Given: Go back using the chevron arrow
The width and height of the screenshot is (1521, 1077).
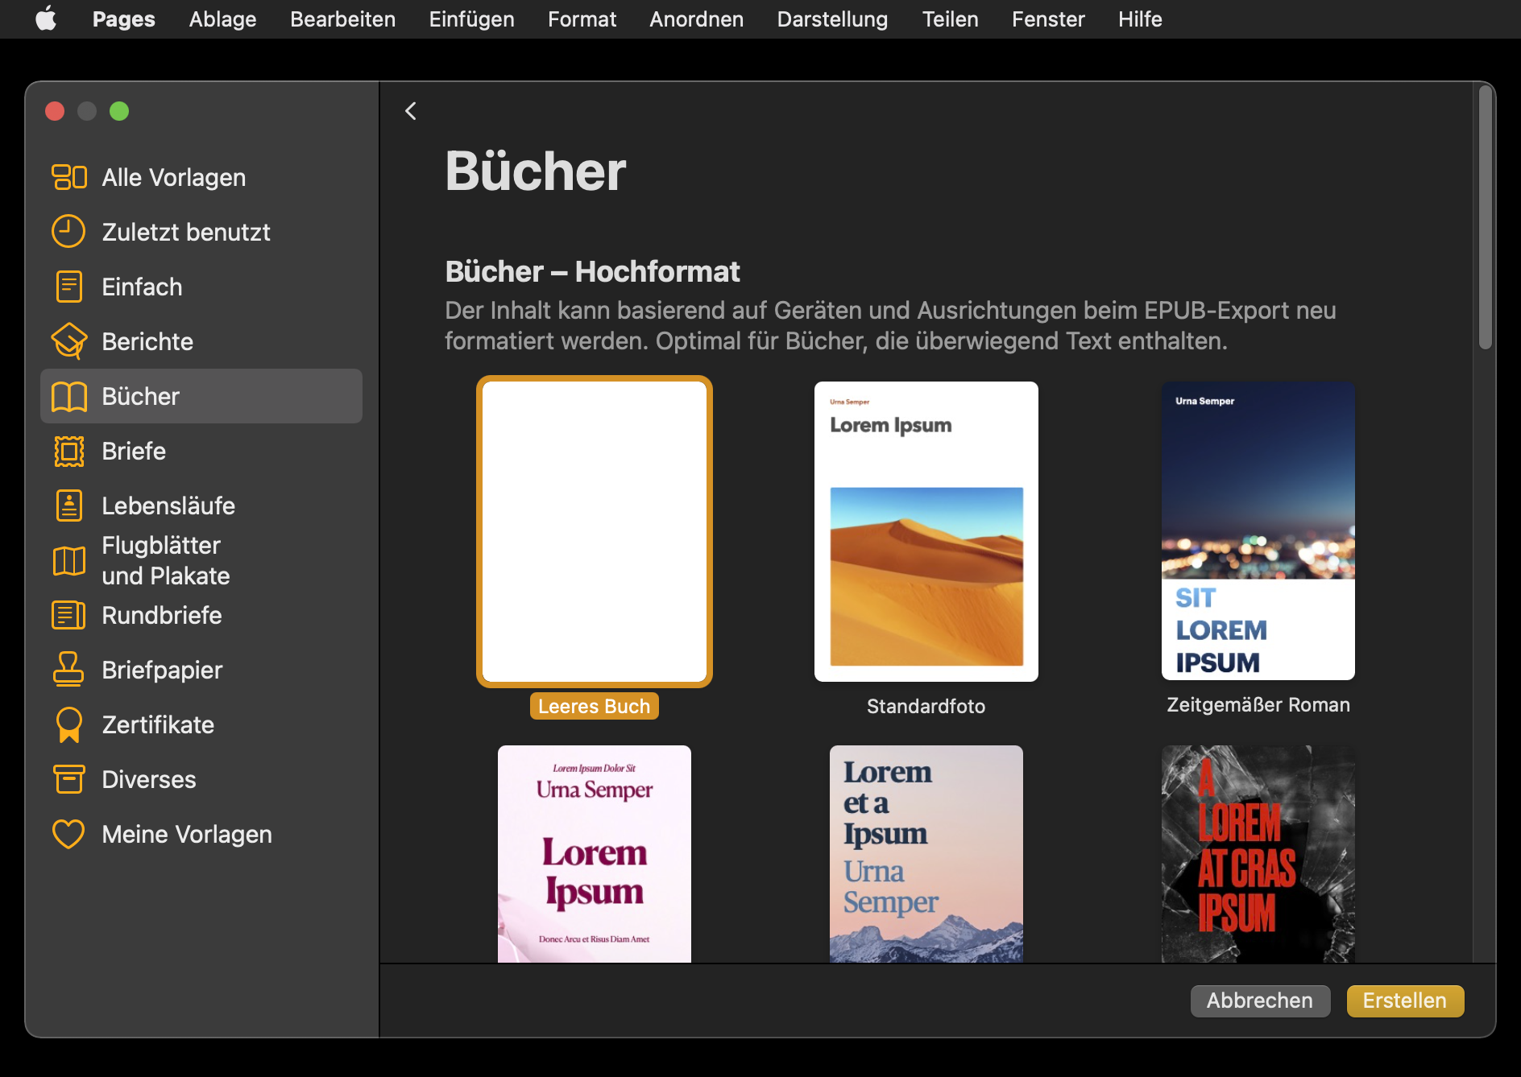Looking at the screenshot, I should [x=411, y=111].
